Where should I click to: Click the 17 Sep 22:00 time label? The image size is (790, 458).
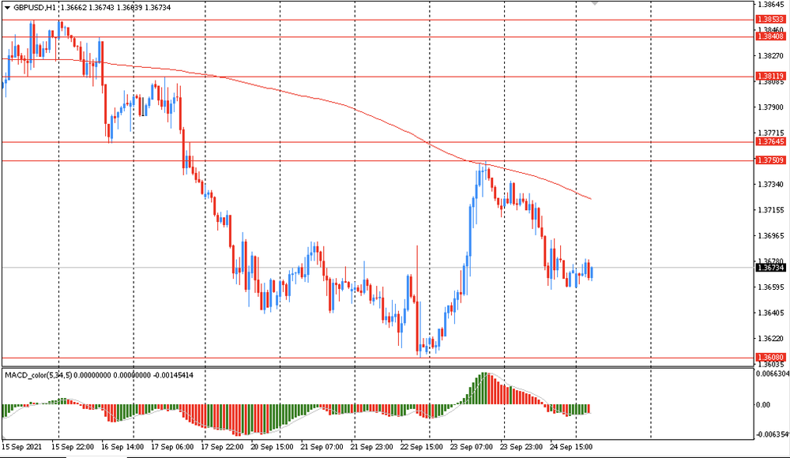click(222, 447)
